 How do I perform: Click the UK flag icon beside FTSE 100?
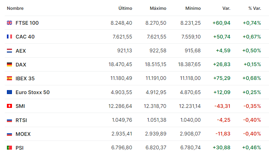point(9,23)
